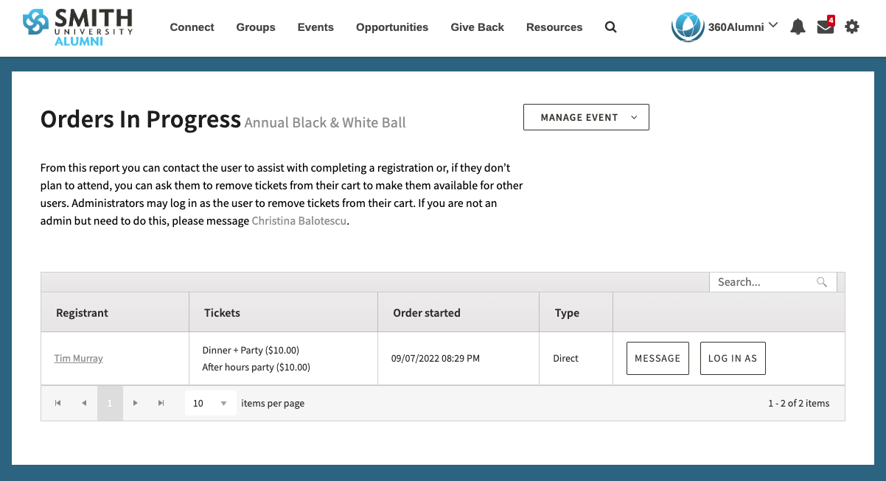886x481 pixels.
Task: Click Log In As for Tim Murray
Action: [x=732, y=358]
